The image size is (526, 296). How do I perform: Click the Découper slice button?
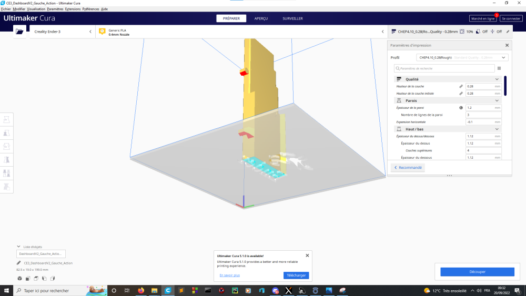[478, 271]
